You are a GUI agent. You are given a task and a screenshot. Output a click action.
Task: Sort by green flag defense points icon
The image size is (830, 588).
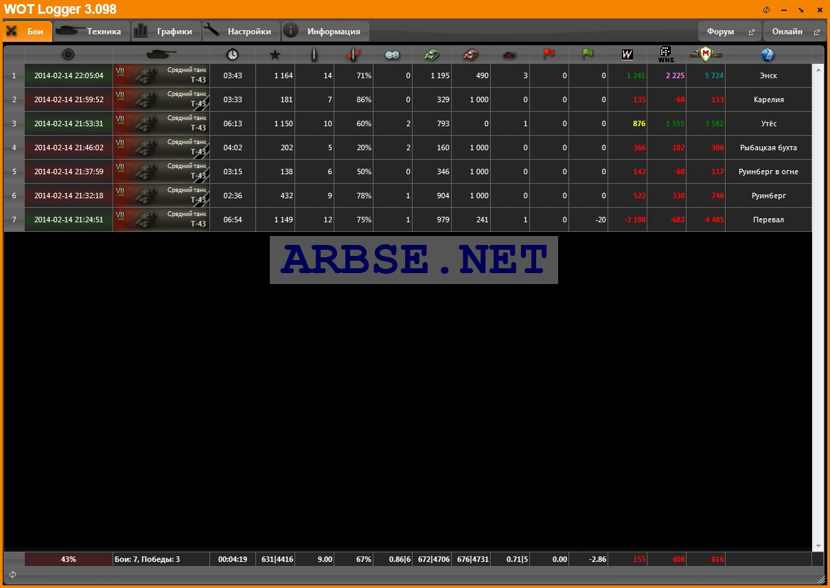588,54
